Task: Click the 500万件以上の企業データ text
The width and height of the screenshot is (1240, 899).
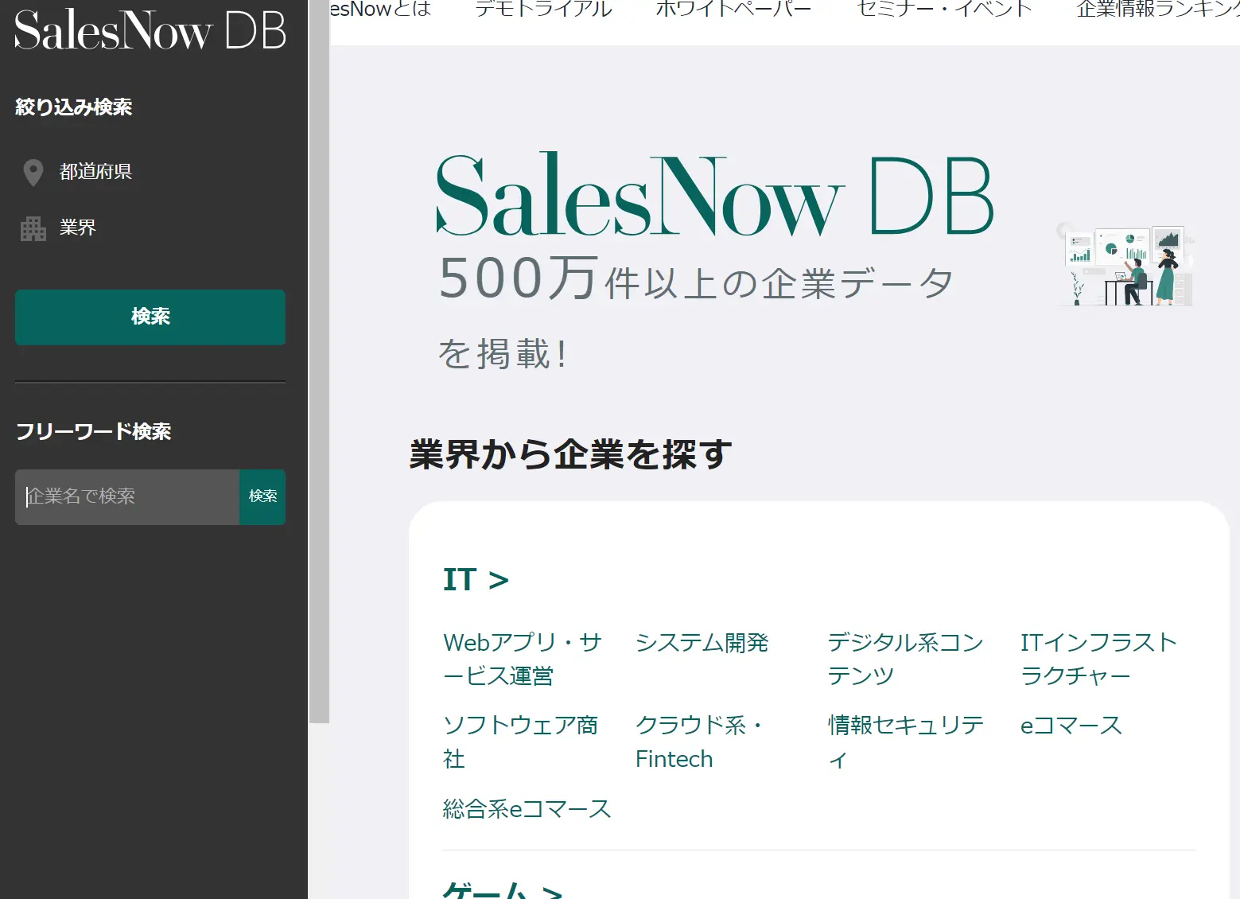Action: point(696,279)
